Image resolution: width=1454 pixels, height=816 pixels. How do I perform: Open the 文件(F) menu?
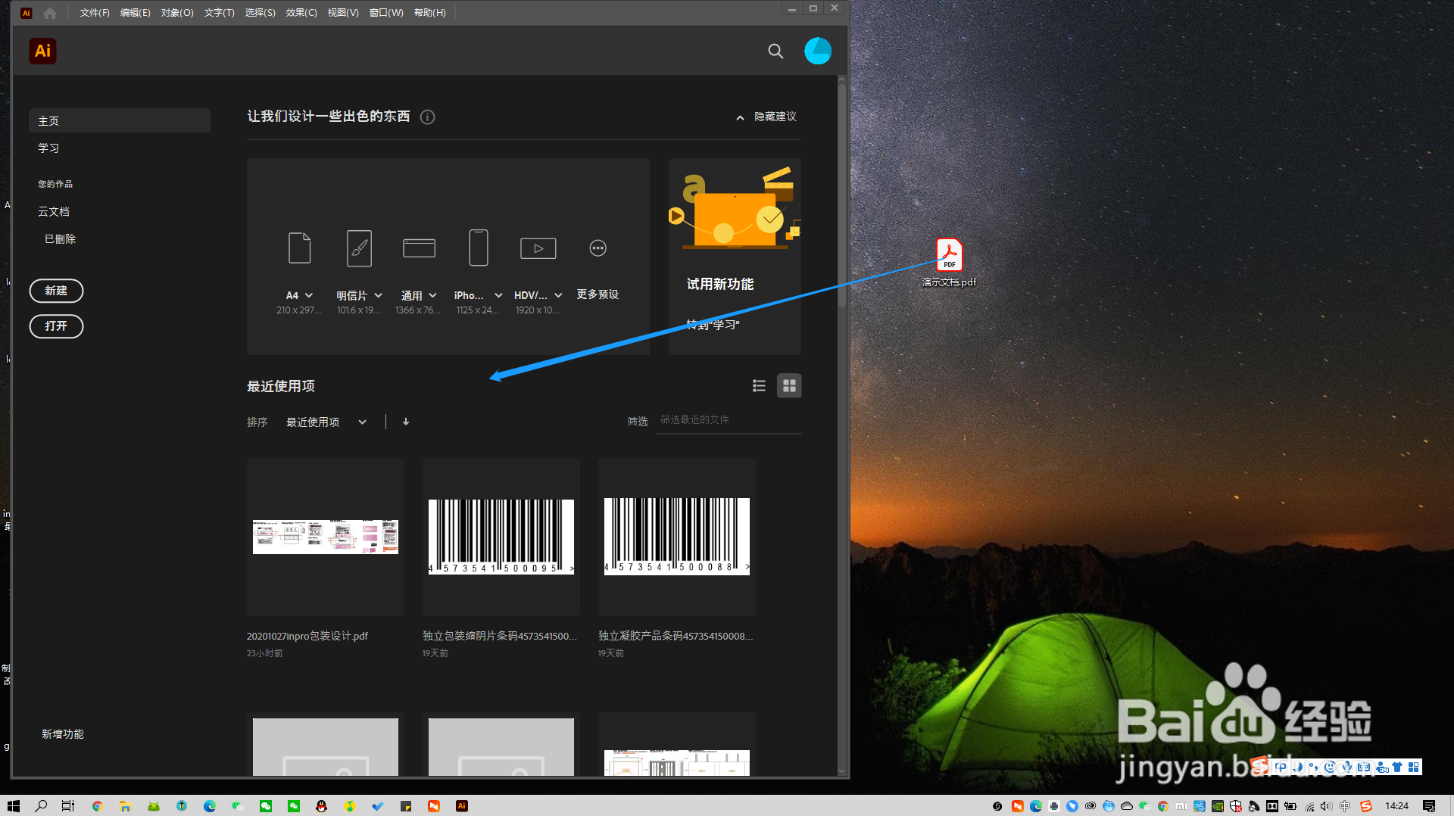coord(95,13)
